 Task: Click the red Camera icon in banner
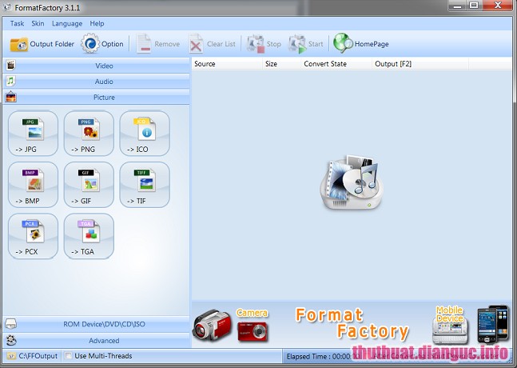click(253, 332)
